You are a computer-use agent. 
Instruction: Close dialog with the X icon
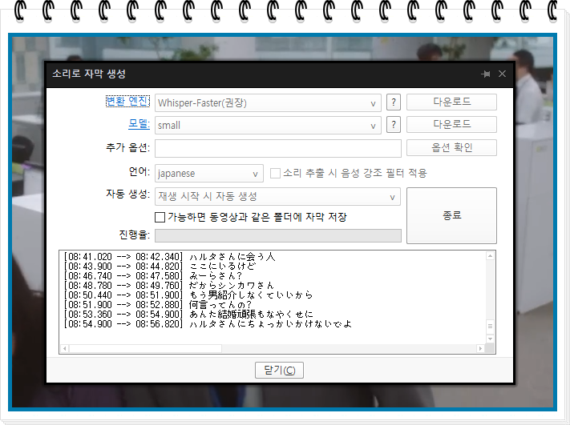click(x=503, y=74)
